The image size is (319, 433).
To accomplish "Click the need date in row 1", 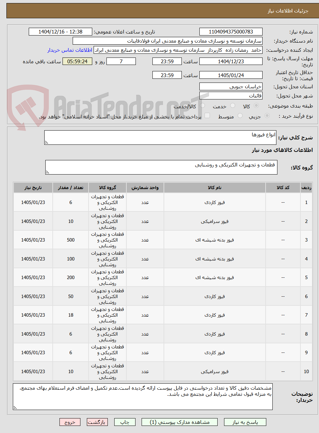I will [x=33, y=202].
